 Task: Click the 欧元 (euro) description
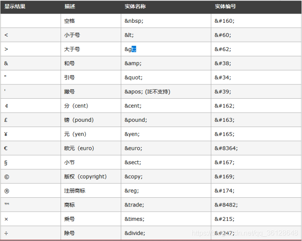(79, 148)
